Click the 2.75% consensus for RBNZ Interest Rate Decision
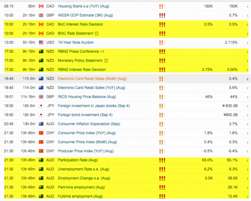Image resolution: width=251 pixels, height=201 pixels. pos(207,70)
